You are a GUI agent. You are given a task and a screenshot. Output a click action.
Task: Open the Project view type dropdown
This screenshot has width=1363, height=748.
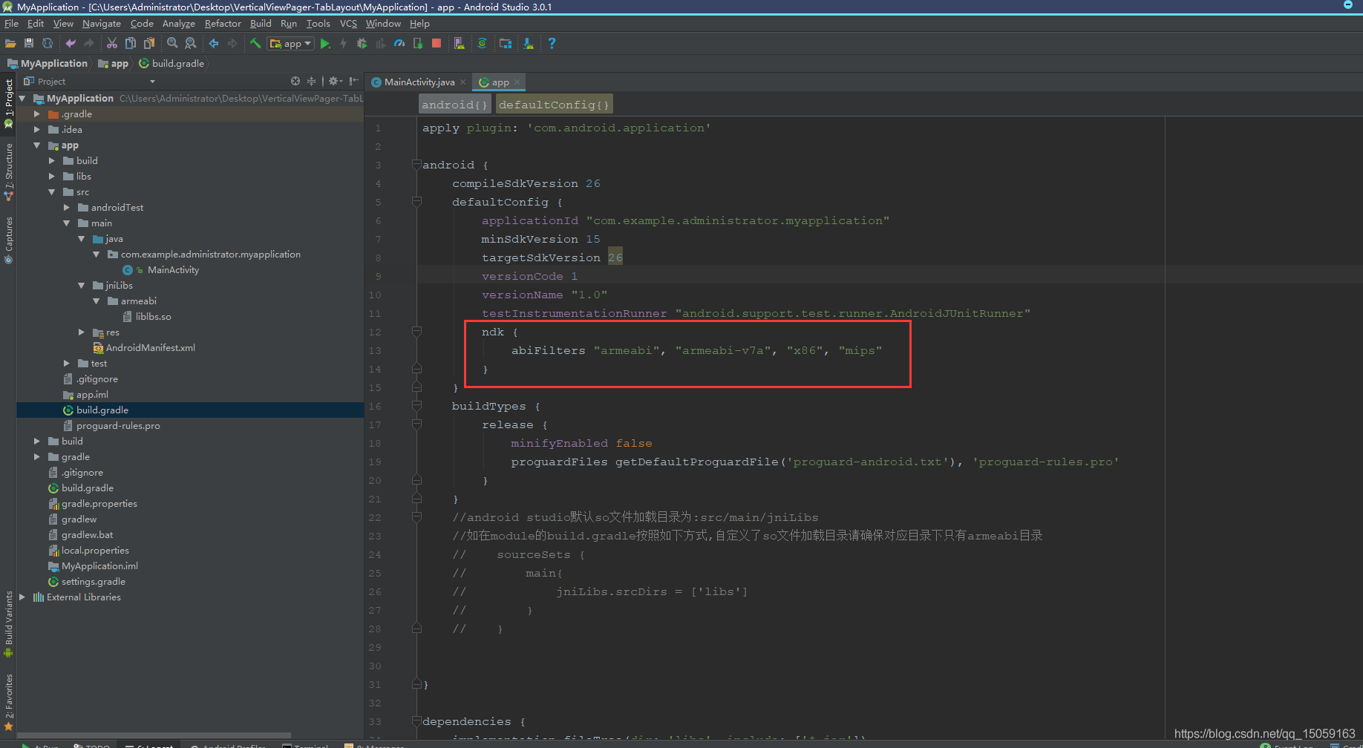pos(152,82)
